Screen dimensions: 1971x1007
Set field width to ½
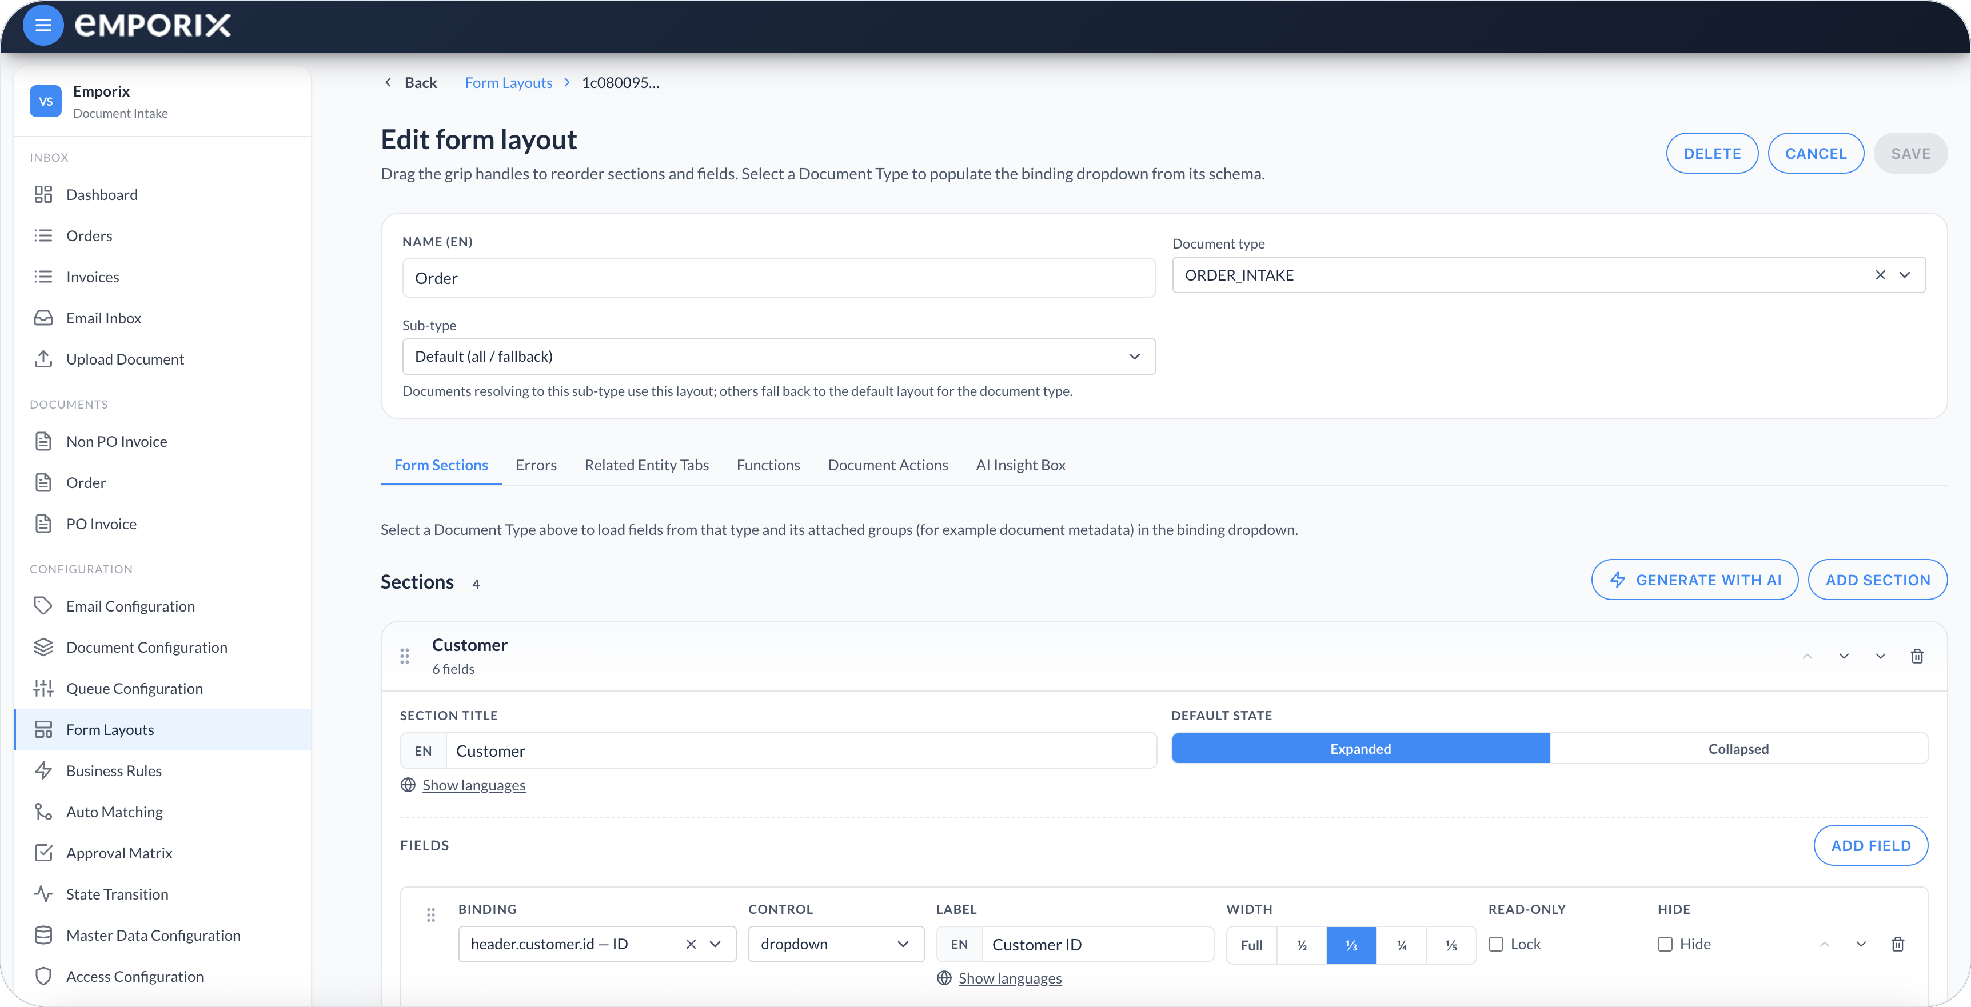point(1302,944)
